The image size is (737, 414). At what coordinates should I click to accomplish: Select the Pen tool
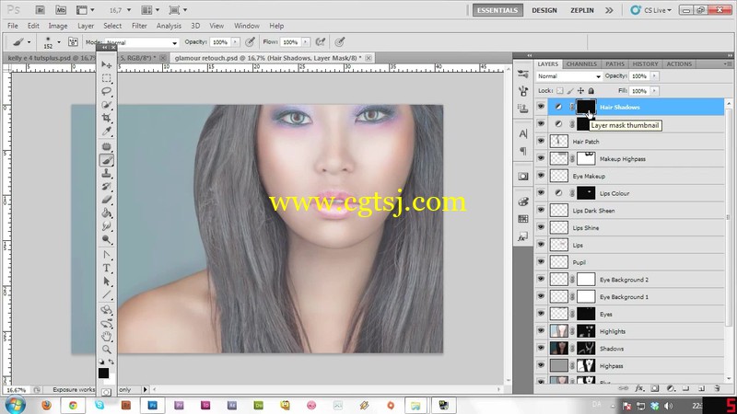107,256
